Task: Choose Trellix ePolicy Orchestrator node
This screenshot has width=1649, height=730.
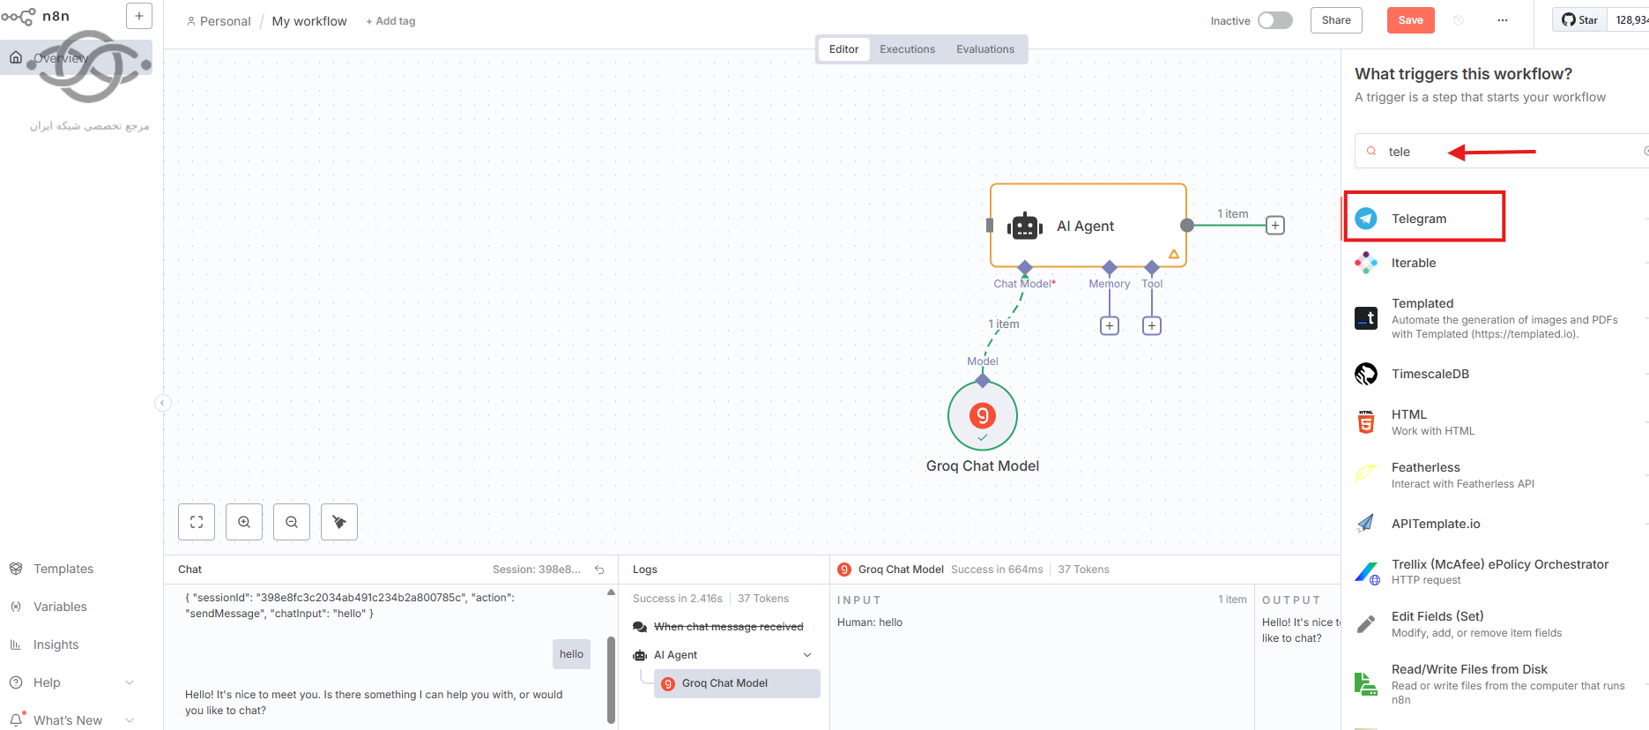Action: coord(1497,571)
